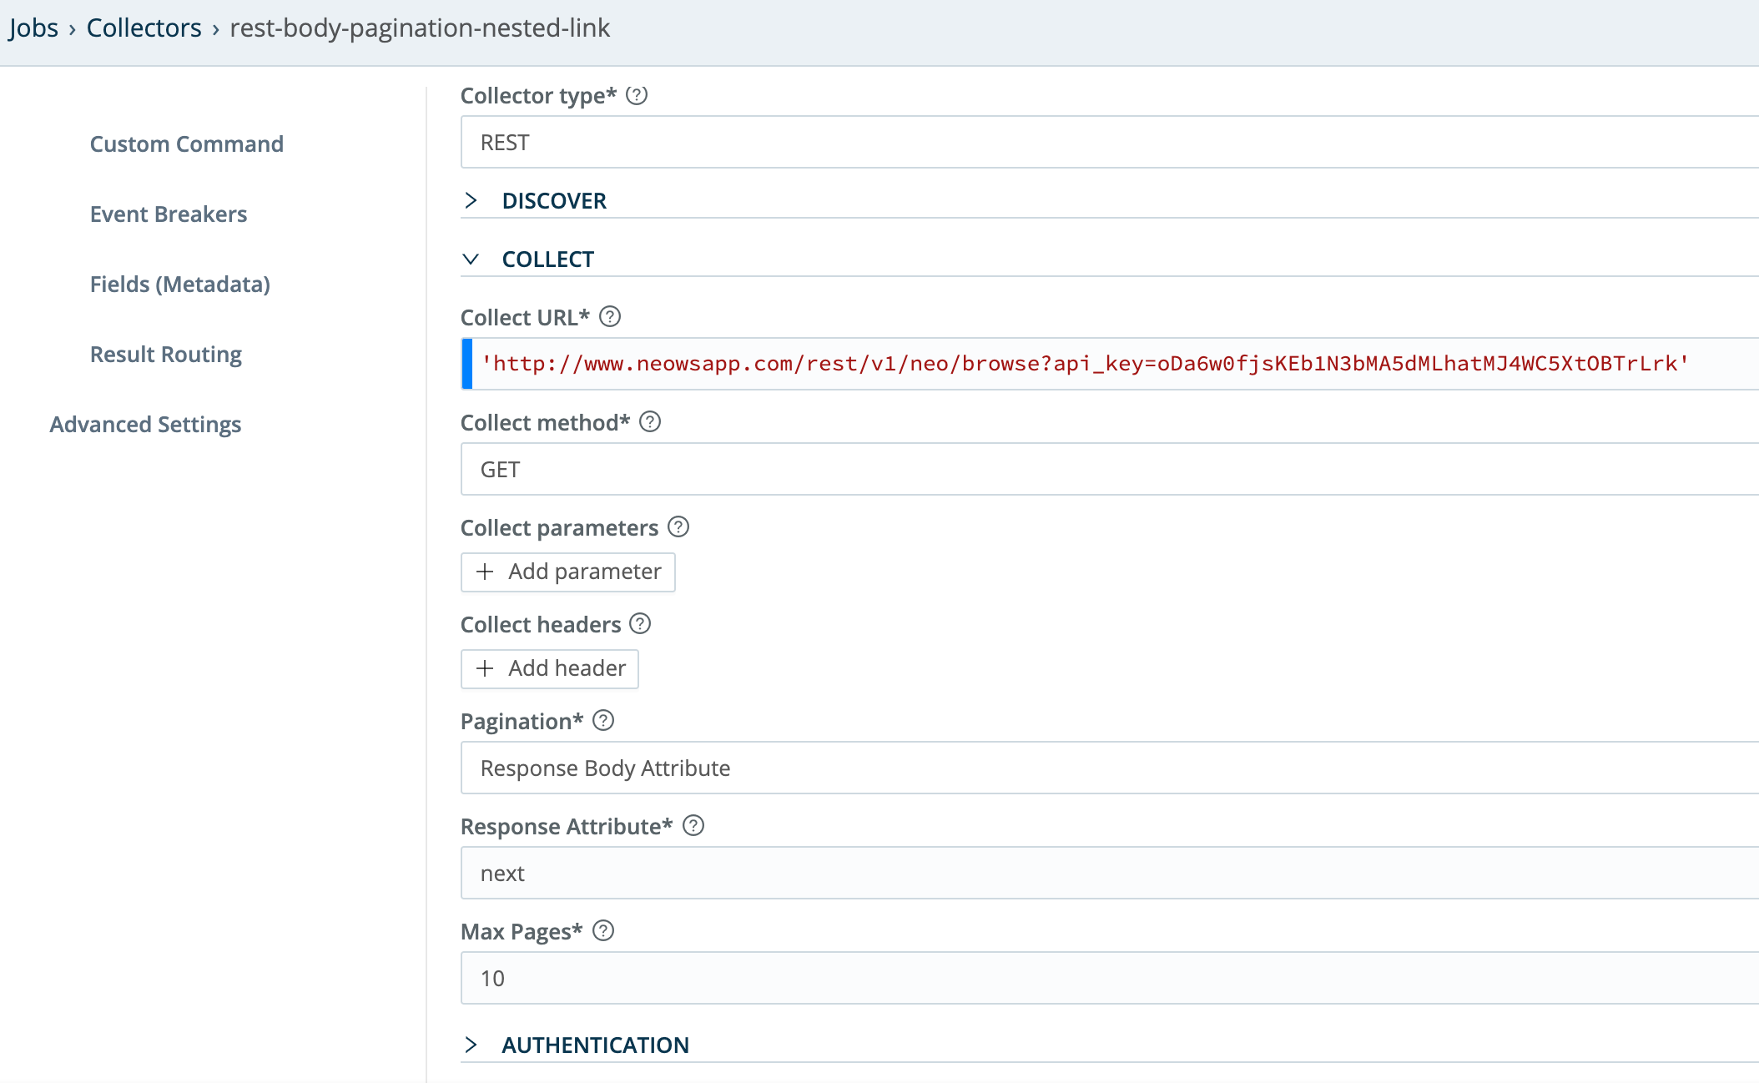
Task: Open help for Response Attribute
Action: click(692, 826)
